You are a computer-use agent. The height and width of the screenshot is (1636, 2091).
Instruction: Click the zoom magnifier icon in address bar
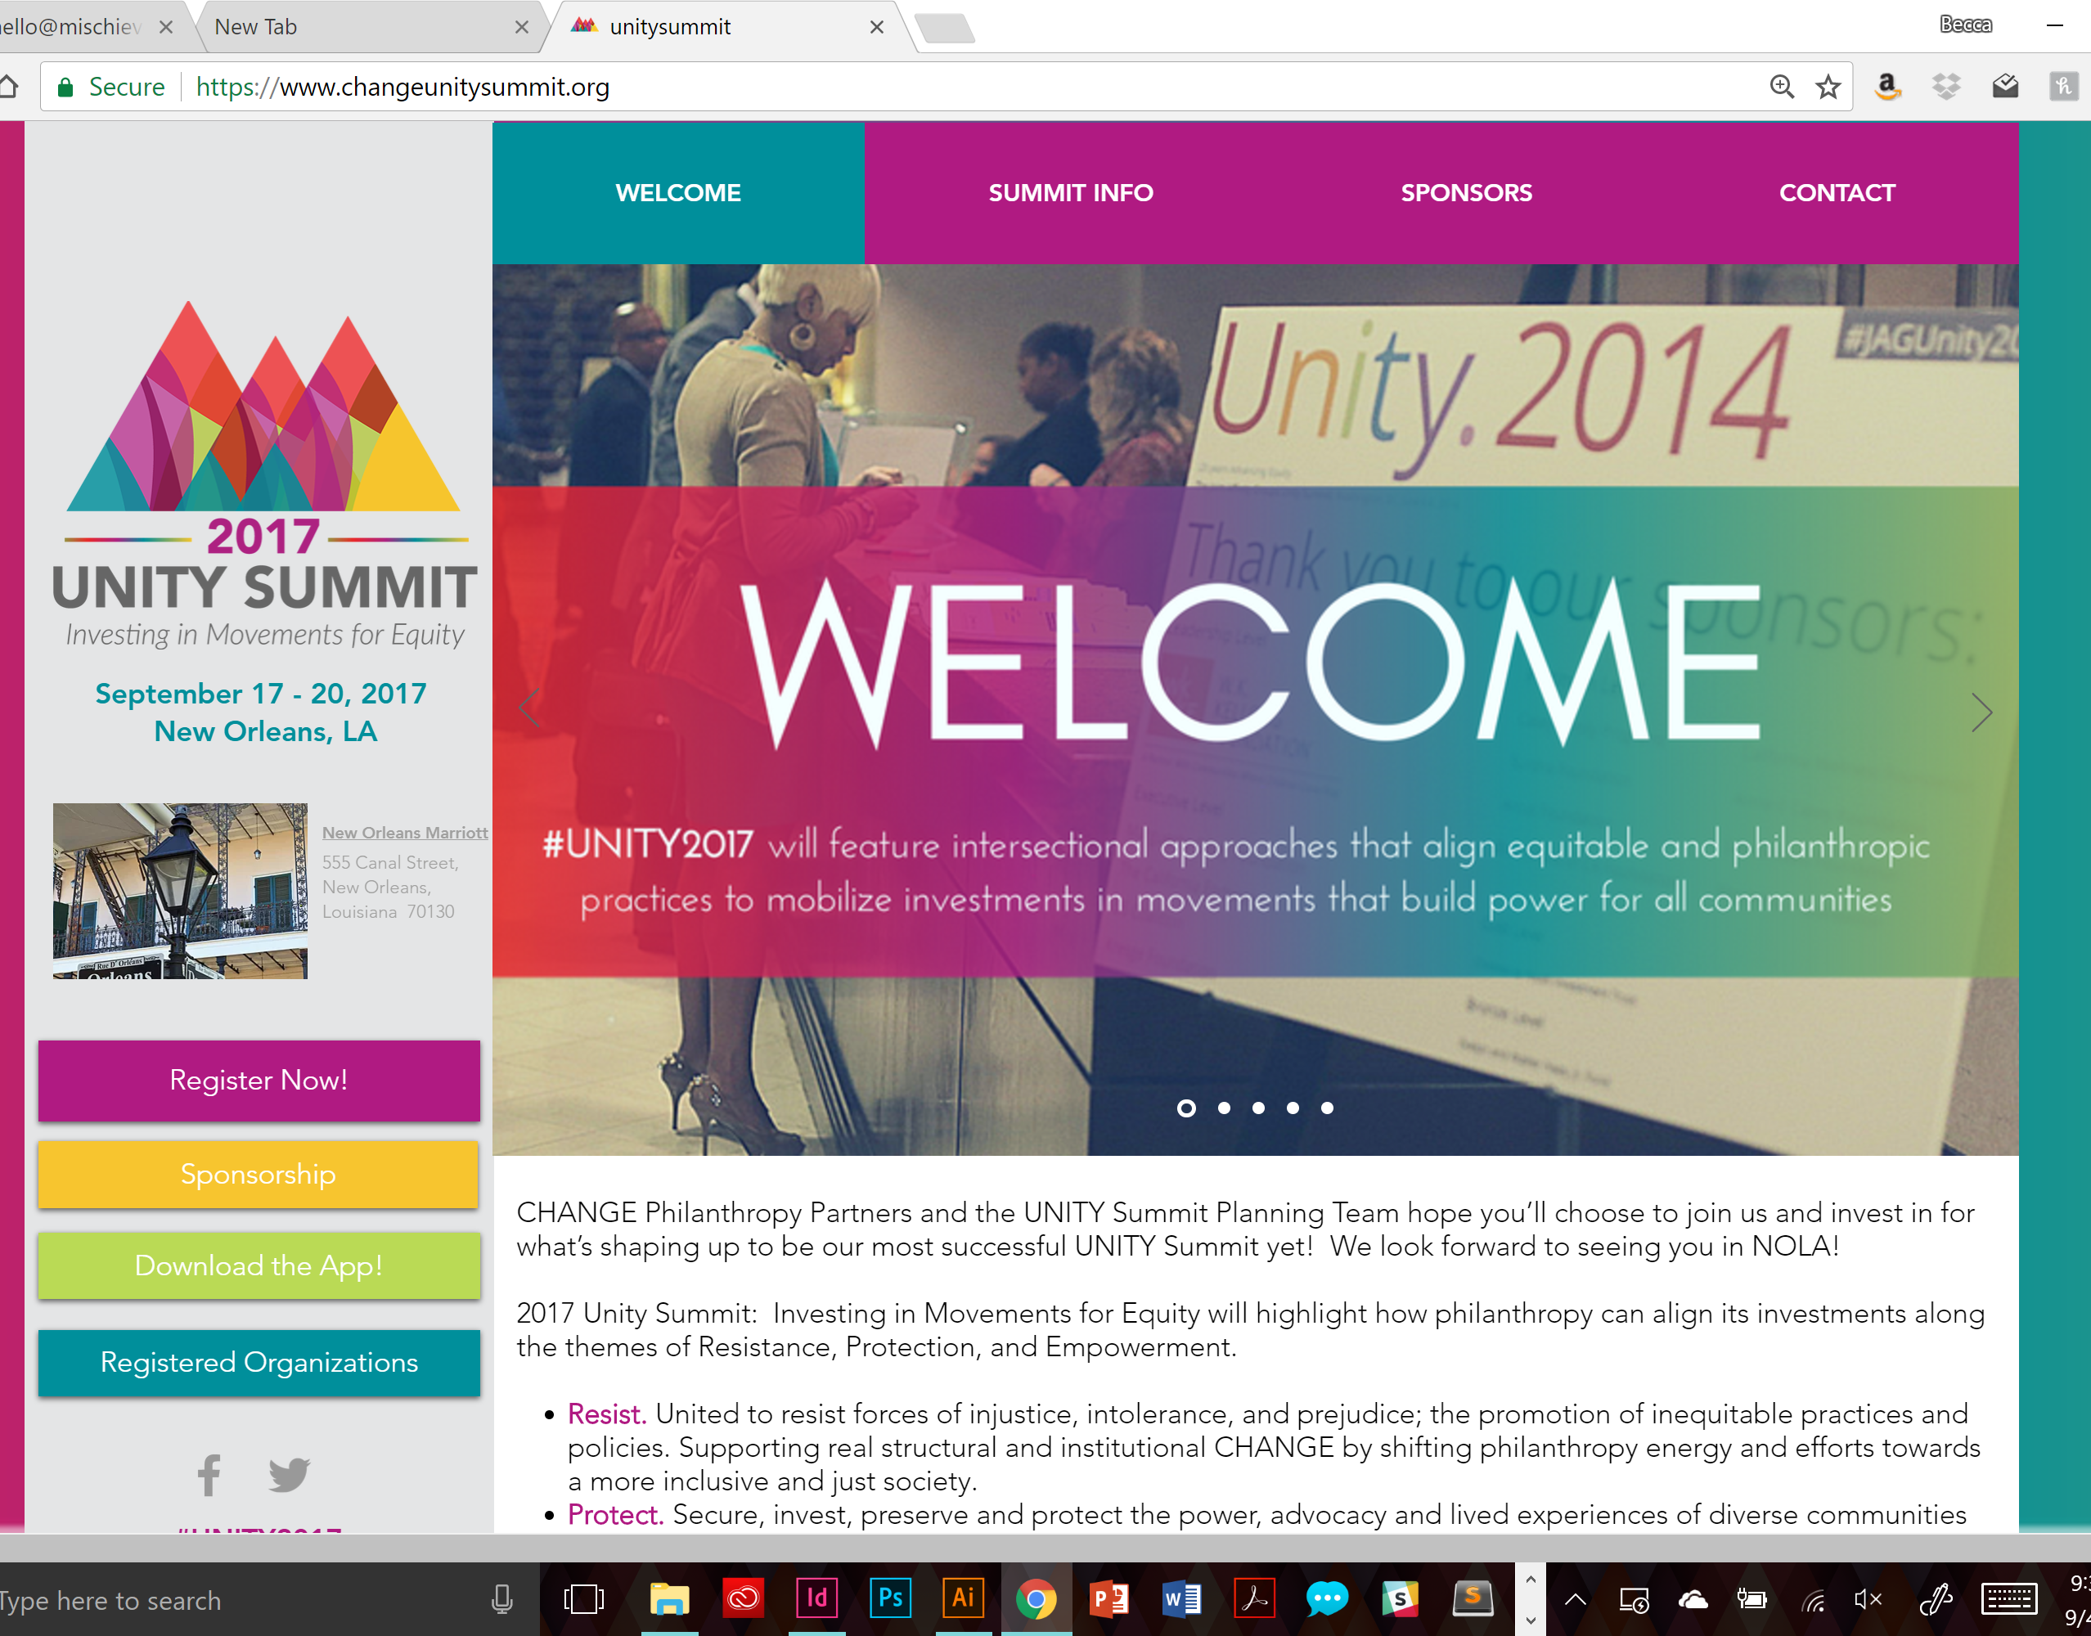[1781, 88]
